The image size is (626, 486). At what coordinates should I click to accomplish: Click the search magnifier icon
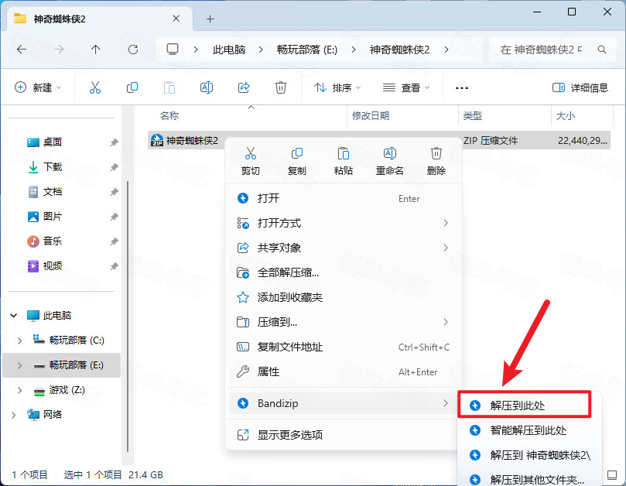602,50
